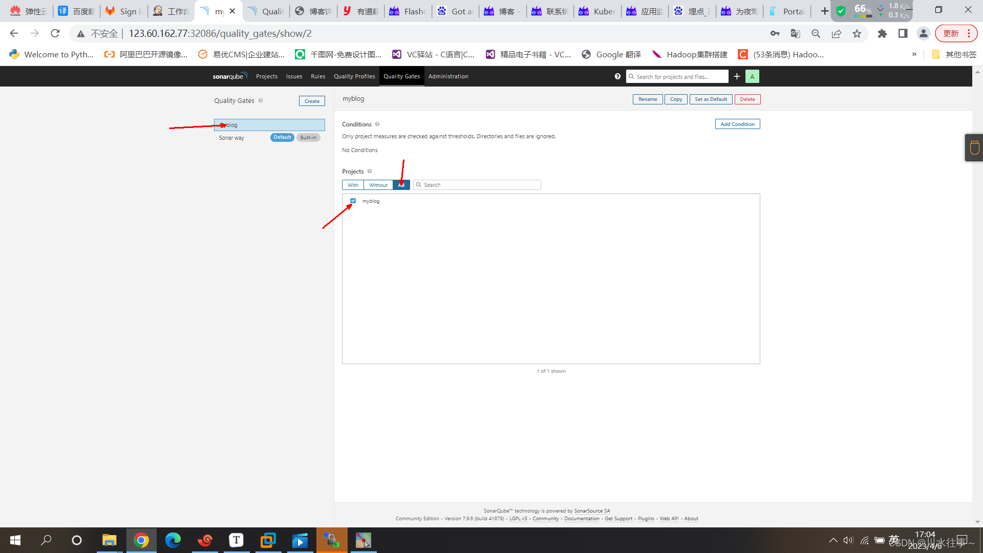Click help icon beside Quality Gates title
Image resolution: width=983 pixels, height=553 pixels.
click(261, 100)
